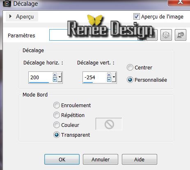Confirm with the OK button
The width and height of the screenshot is (190, 170).
[62, 159]
